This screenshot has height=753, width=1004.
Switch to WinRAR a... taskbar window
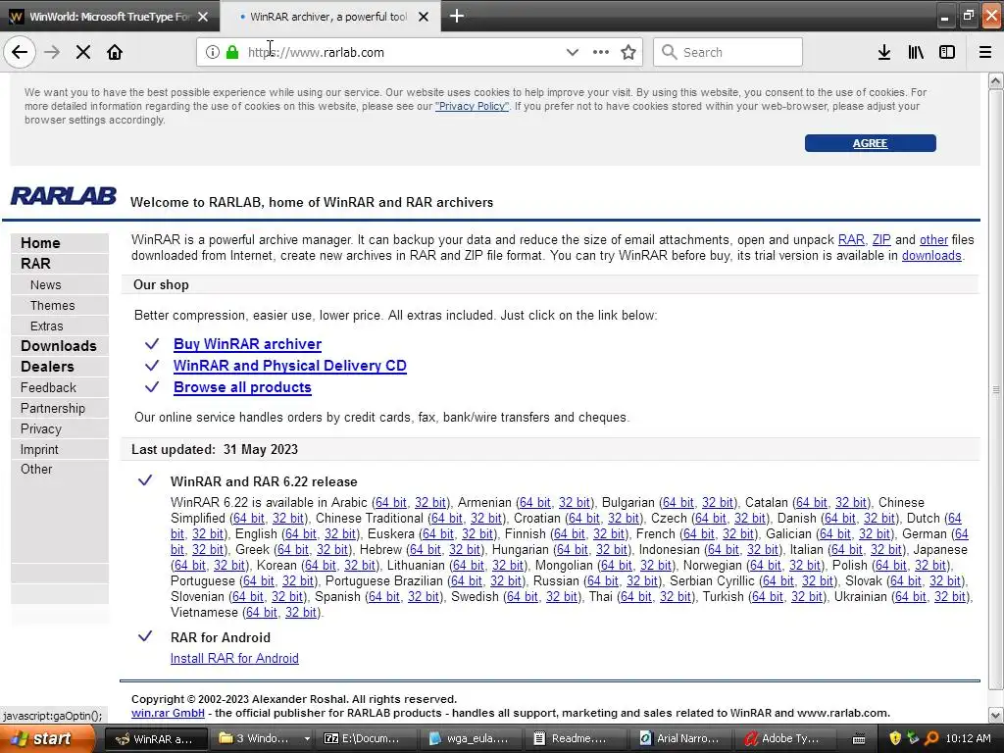[155, 739]
